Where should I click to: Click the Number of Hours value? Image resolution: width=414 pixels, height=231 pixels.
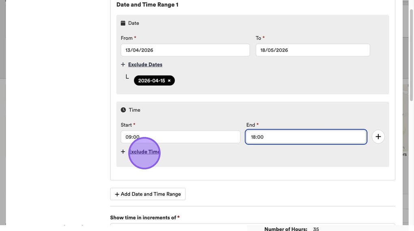point(316,229)
